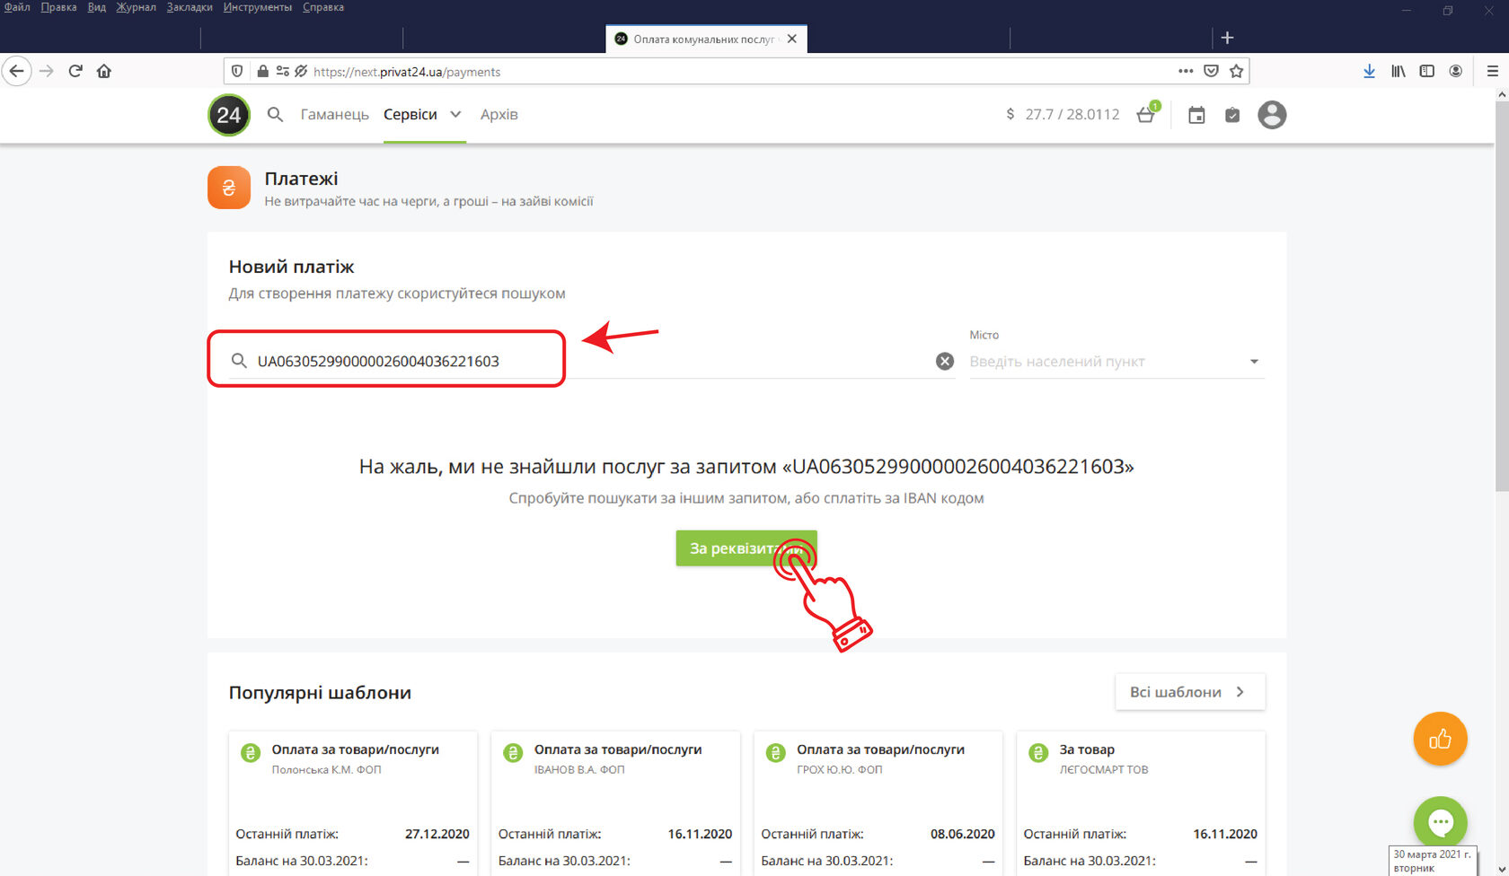The height and width of the screenshot is (876, 1509).
Task: Click the Privat24 logo icon
Action: 229,115
